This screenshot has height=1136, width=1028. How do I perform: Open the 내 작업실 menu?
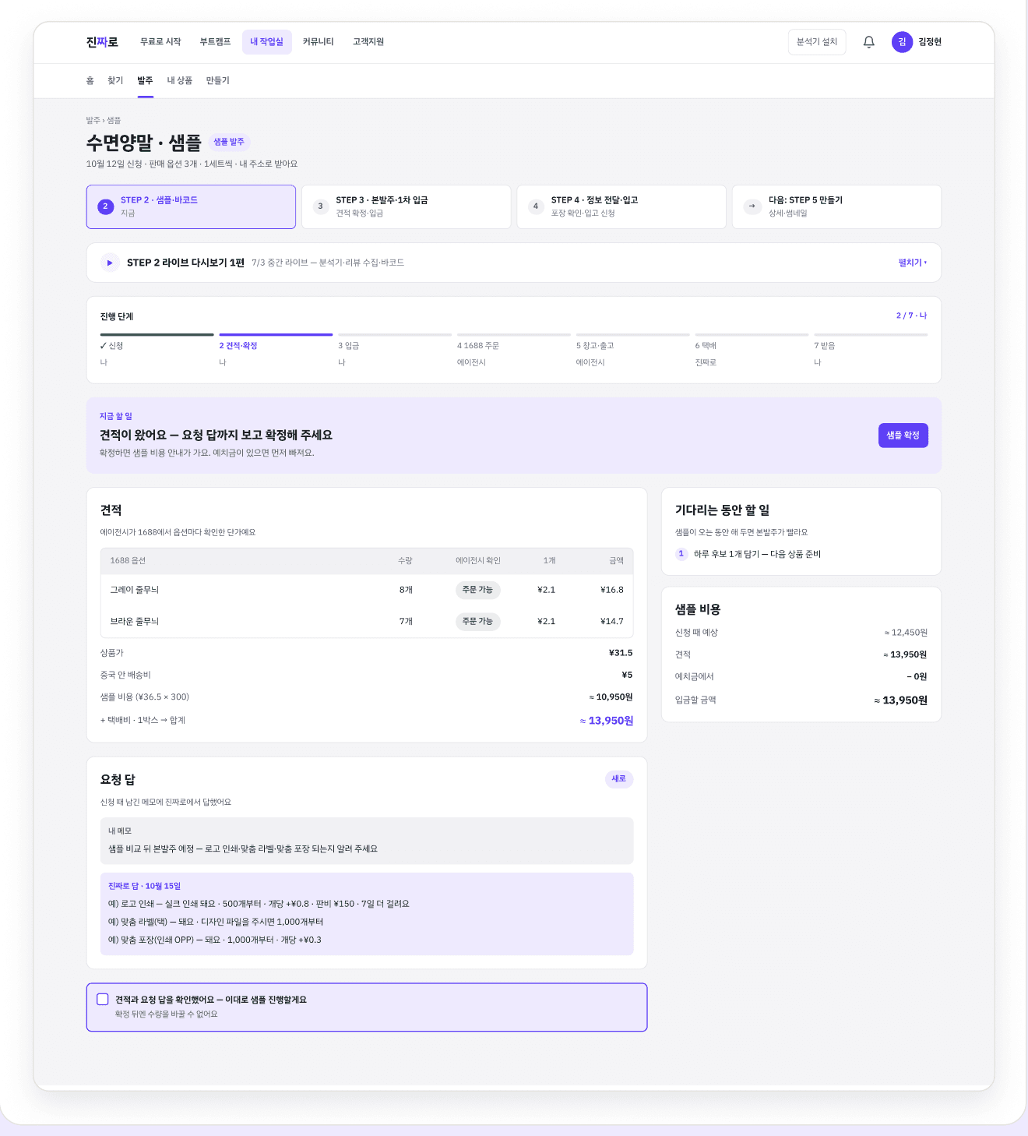coord(267,42)
